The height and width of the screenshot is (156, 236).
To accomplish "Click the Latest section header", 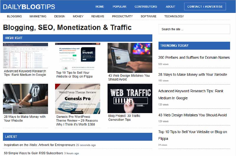I will (77, 137).
